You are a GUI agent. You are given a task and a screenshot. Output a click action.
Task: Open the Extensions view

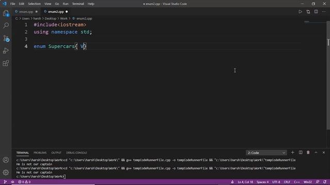pos(6,63)
